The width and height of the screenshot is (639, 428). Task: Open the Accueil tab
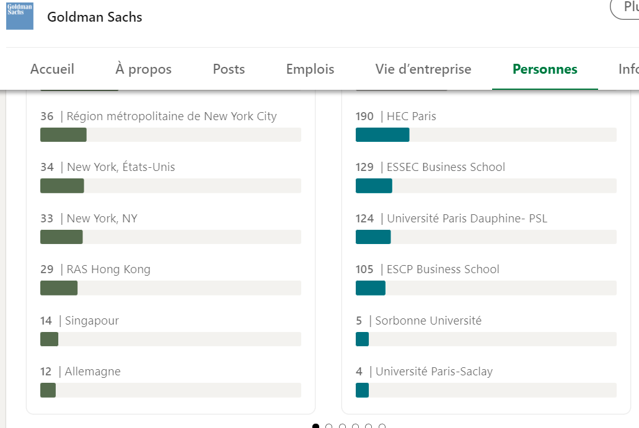click(52, 69)
